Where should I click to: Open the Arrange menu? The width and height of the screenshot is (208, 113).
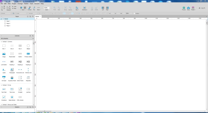[x=20, y=4]
